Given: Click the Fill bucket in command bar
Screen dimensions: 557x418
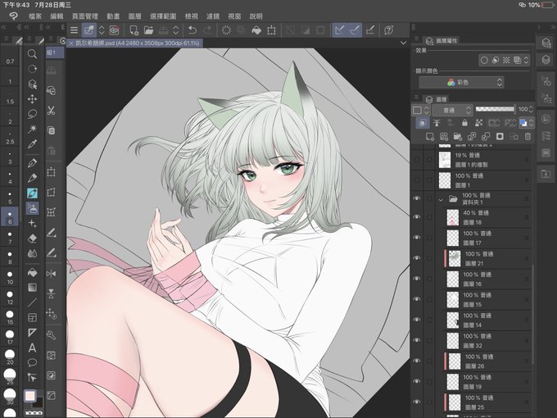Looking at the screenshot, I should [x=256, y=30].
